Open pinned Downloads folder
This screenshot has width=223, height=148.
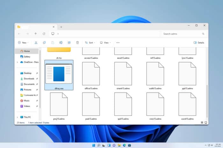click(x=28, y=79)
